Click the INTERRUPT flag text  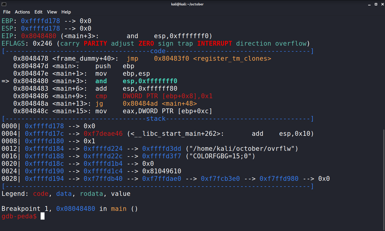point(215,44)
